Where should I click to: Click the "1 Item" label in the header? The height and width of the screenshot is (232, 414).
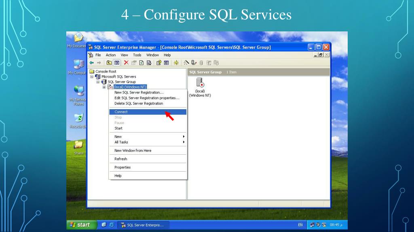[231, 72]
